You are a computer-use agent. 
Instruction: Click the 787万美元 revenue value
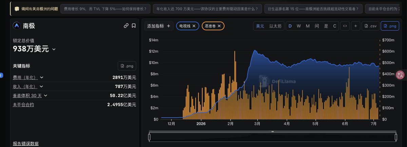click(x=125, y=87)
